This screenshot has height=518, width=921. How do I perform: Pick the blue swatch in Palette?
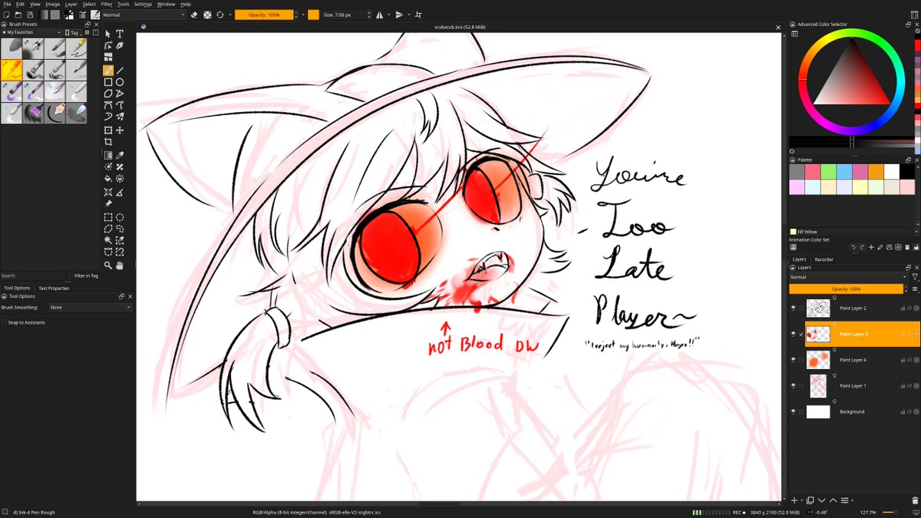844,173
